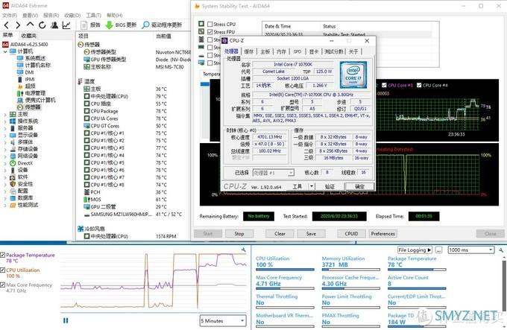507x330 pixels.
Task: Open the 报告 report tool
Action: point(91,25)
